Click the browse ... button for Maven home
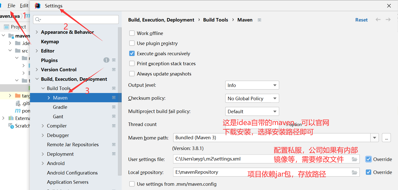Viewport: 398px width, 190px height. 386,137
